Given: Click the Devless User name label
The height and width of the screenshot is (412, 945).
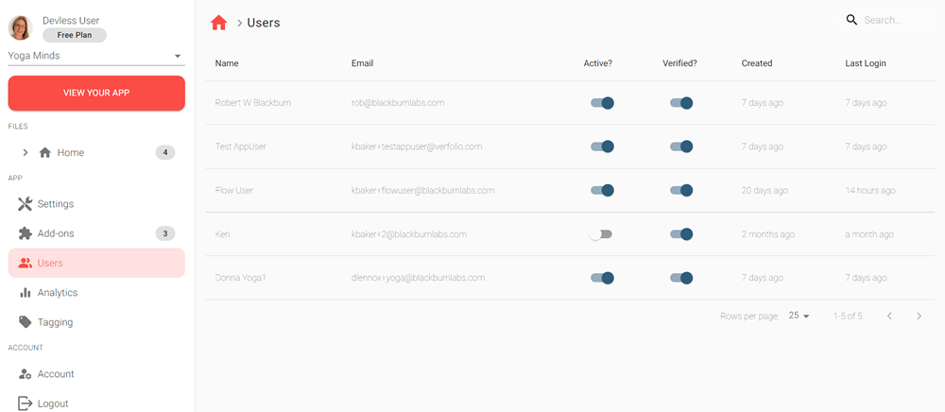Looking at the screenshot, I should coord(71,21).
